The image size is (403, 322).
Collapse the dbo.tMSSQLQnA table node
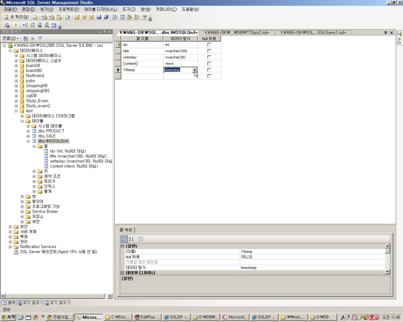pos(28,141)
